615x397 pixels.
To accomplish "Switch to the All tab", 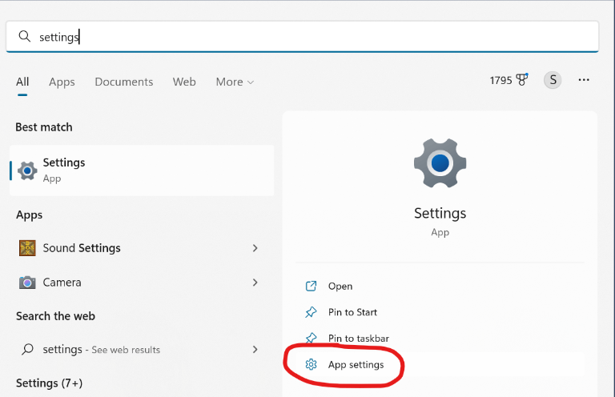I will pyautogui.click(x=22, y=82).
